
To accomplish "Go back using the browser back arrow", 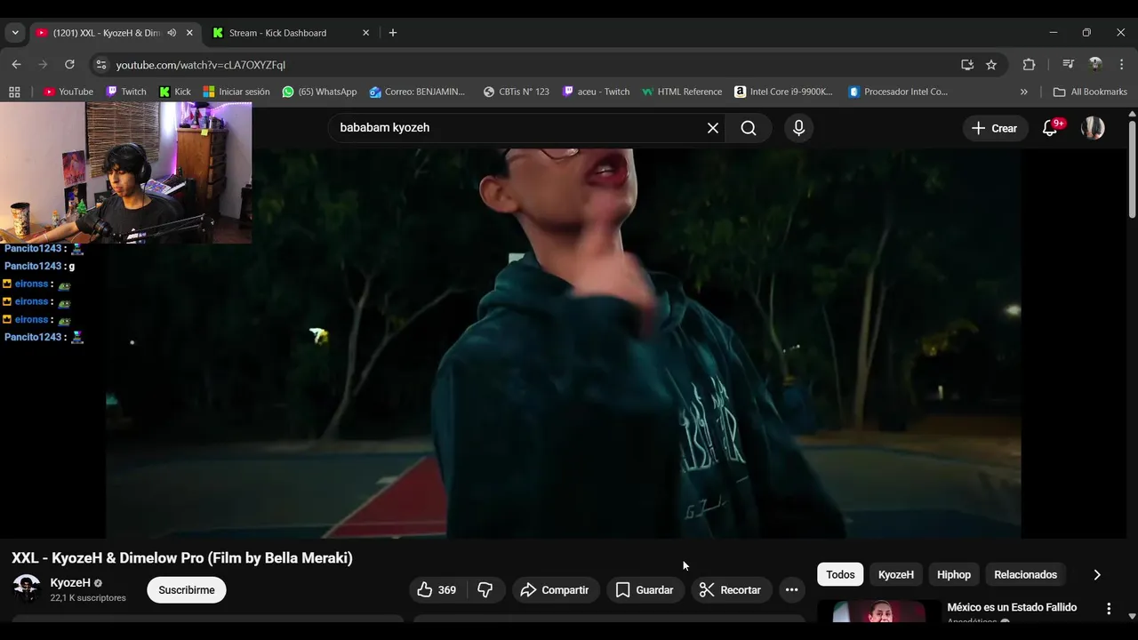I will pos(16,65).
